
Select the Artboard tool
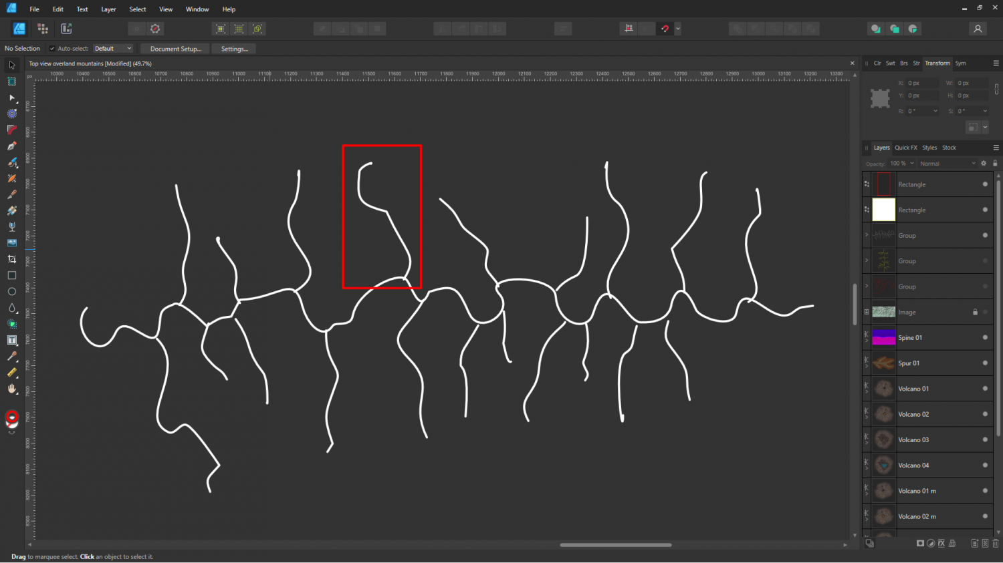tap(12, 81)
